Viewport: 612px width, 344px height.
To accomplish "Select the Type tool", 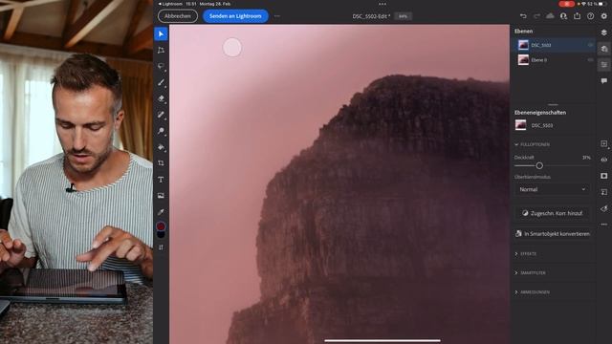I will click(x=161, y=180).
